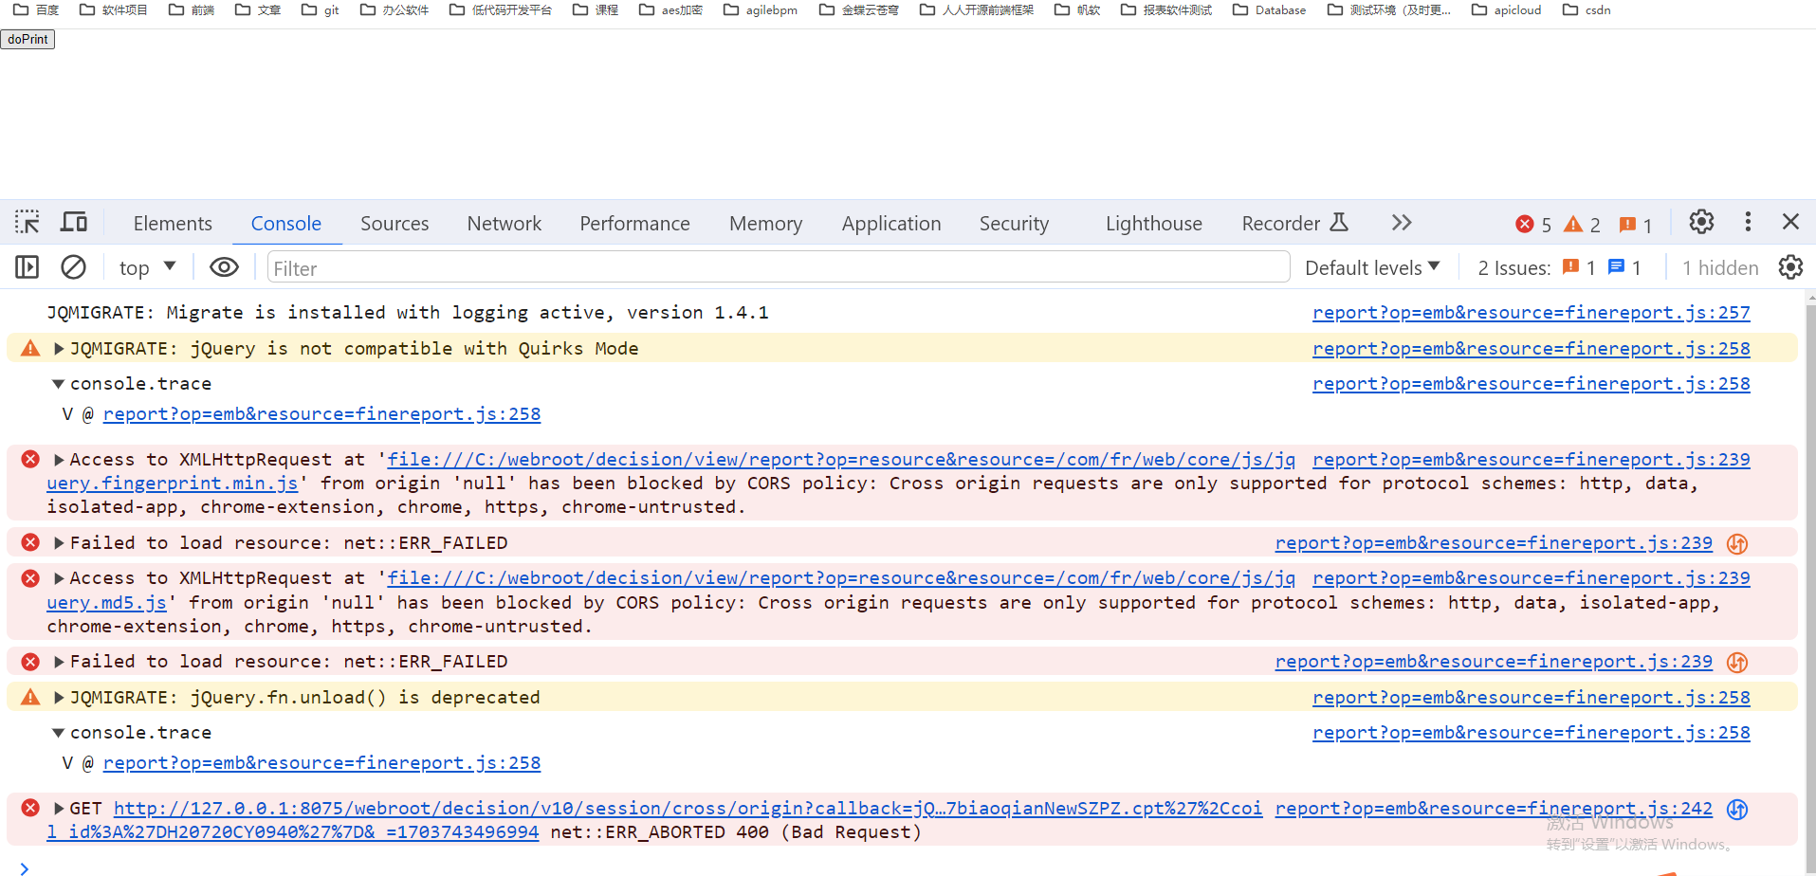Open the 低代码开发平台 bookmark folder

pos(501,9)
